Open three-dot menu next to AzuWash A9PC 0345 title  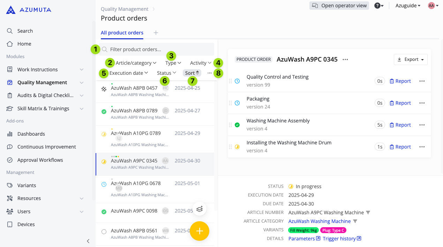coord(345,59)
